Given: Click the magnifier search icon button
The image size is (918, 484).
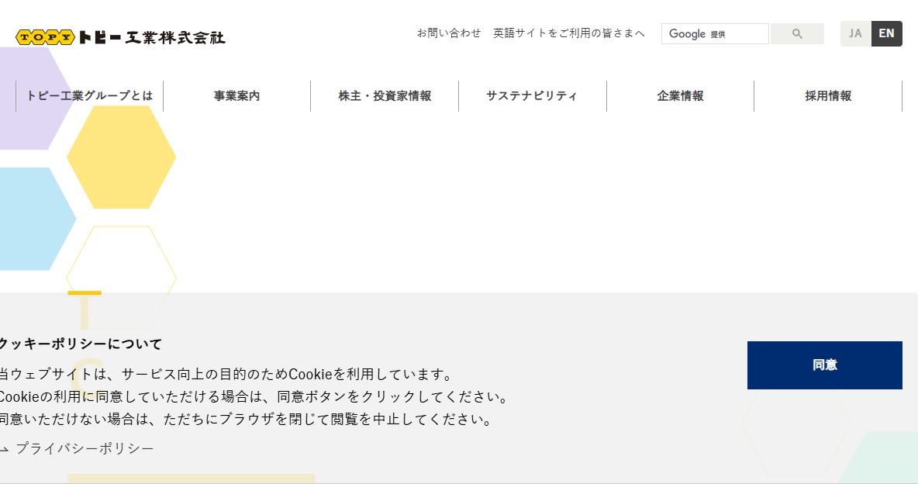Looking at the screenshot, I should point(797,34).
